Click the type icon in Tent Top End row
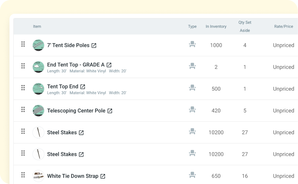Viewport: 298px width, 184px height. pyautogui.click(x=192, y=88)
